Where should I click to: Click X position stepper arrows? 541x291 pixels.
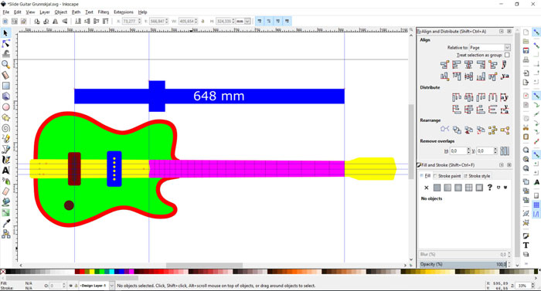[x=139, y=22]
